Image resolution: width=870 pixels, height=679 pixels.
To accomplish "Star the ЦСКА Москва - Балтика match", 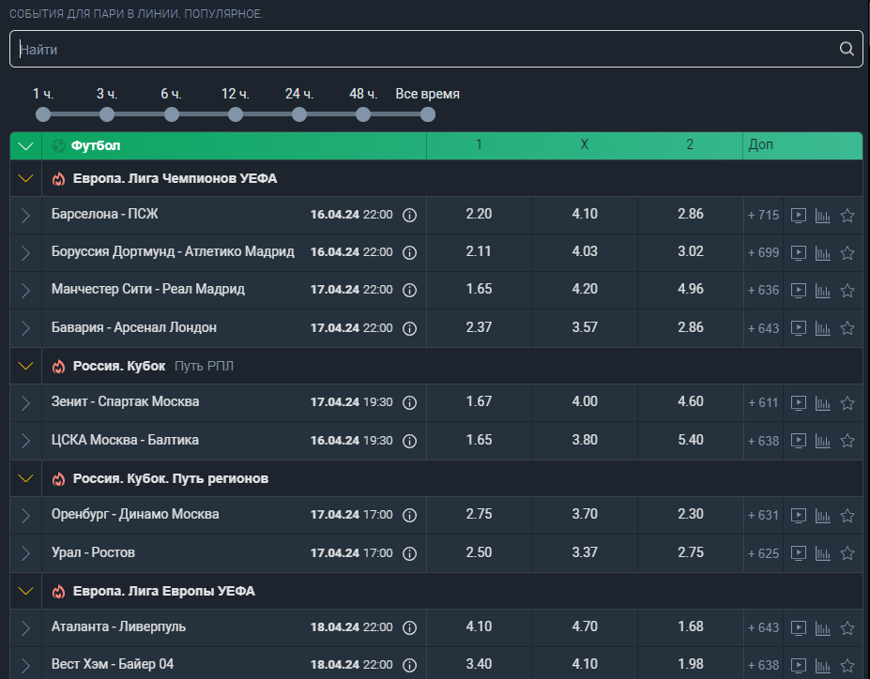I will [847, 441].
